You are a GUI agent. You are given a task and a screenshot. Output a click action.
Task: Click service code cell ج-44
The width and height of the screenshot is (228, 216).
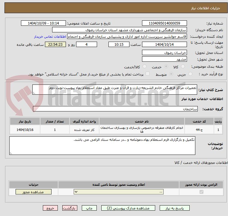point(199,129)
